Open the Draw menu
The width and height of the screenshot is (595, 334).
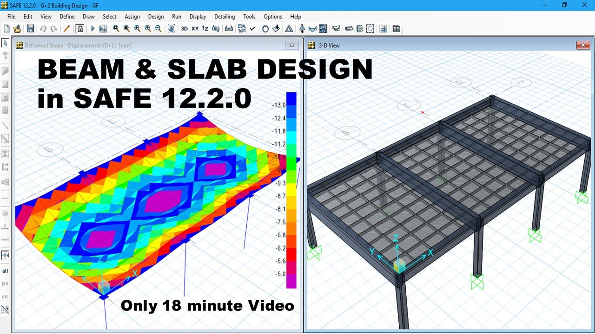(x=89, y=16)
